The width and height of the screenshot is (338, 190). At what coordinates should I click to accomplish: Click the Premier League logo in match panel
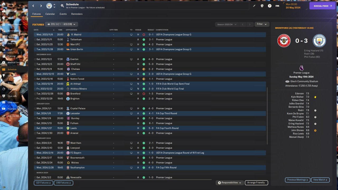coord(302,68)
